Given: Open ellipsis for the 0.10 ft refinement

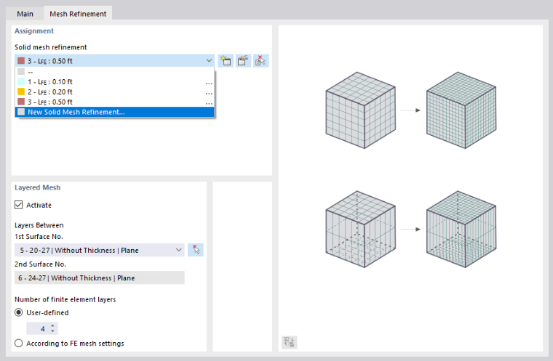Looking at the screenshot, I should (x=209, y=83).
